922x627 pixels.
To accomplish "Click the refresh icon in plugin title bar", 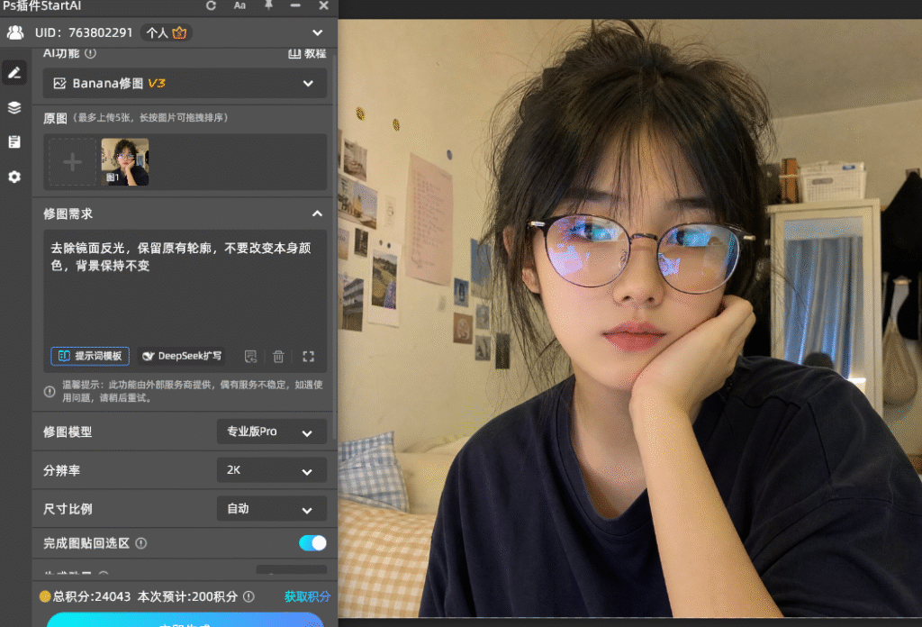I will point(211,6).
